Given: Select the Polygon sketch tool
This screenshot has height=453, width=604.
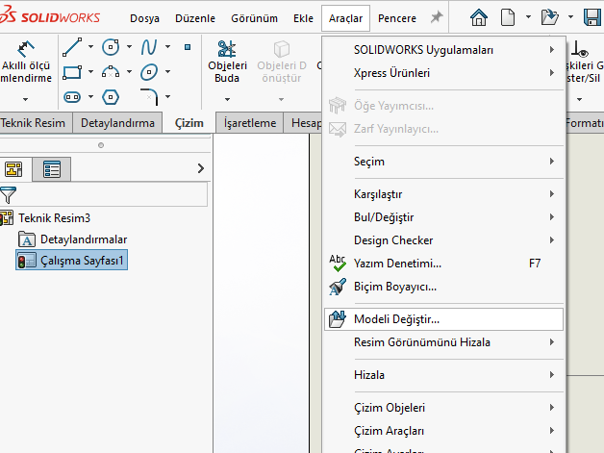Looking at the screenshot, I should (x=111, y=96).
